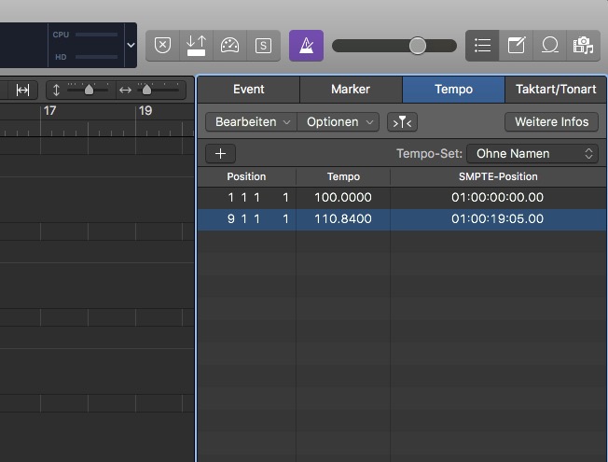
Task: Click the Tempo column header
Action: 343,176
